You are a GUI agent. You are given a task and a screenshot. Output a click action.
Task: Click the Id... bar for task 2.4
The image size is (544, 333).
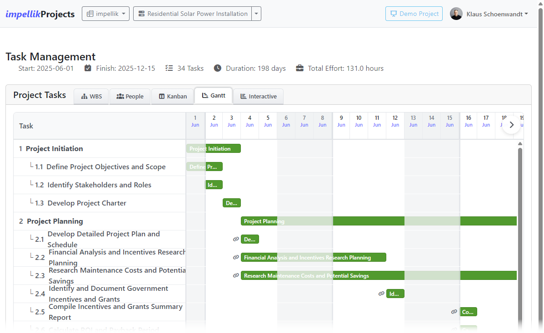pyautogui.click(x=395, y=294)
